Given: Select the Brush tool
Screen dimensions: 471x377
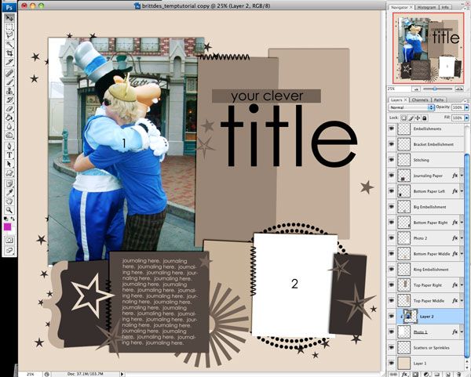Looking at the screenshot, I should (9, 82).
